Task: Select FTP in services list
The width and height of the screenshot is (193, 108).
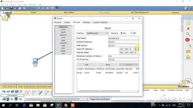Action: (x=63, y=54)
